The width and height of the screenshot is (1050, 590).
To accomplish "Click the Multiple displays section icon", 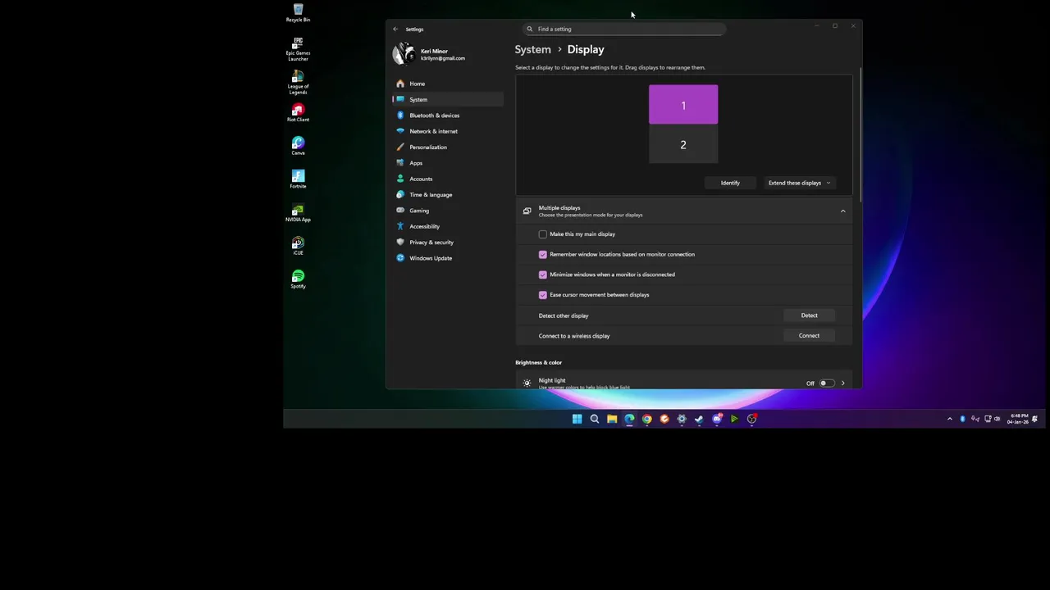I will tap(527, 211).
